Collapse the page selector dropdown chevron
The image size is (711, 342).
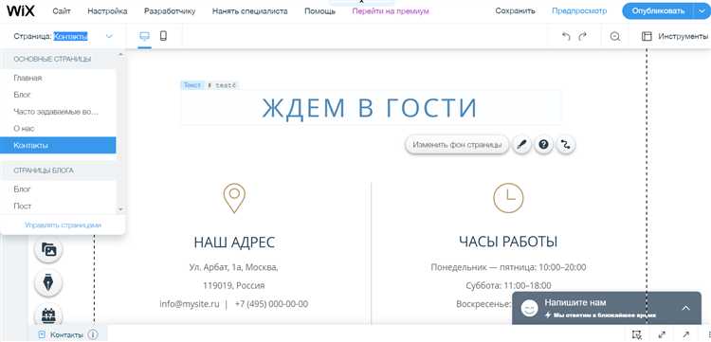click(x=109, y=37)
